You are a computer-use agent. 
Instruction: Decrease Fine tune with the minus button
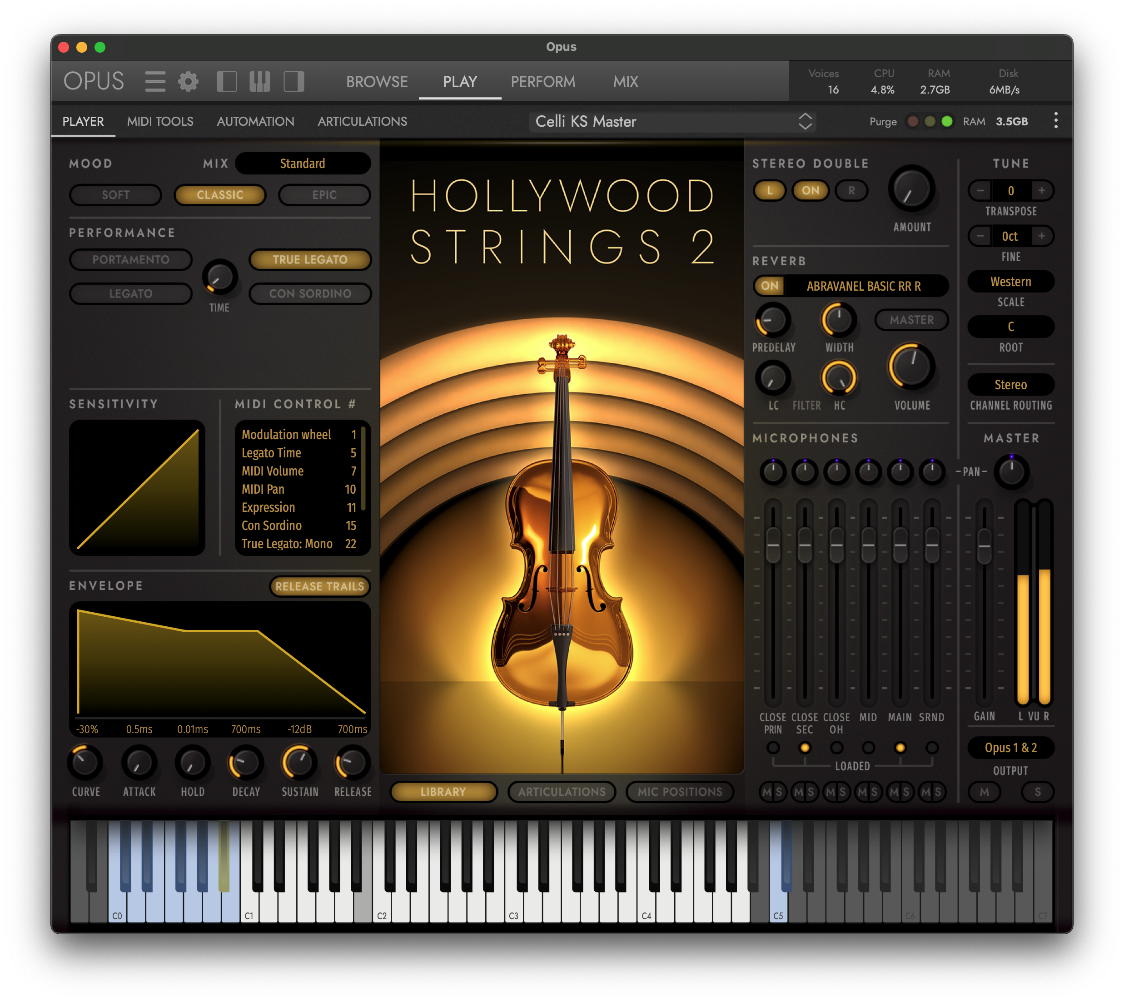pyautogui.click(x=980, y=236)
